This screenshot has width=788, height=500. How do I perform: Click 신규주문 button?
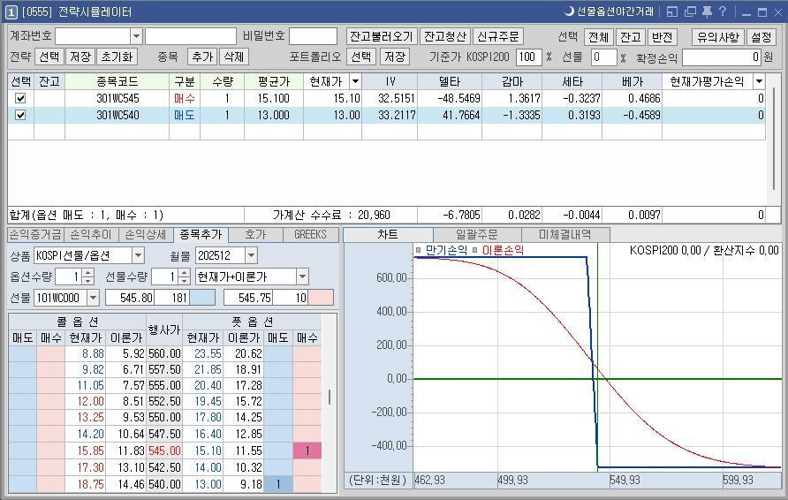(x=498, y=37)
